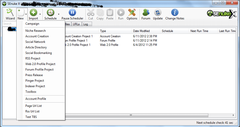Click Next schedule check status text
Viewport: 240px width, 127px height.
pos(215,123)
